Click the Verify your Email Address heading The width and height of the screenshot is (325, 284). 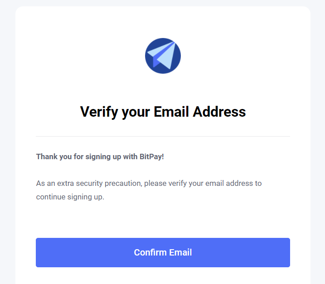(163, 112)
